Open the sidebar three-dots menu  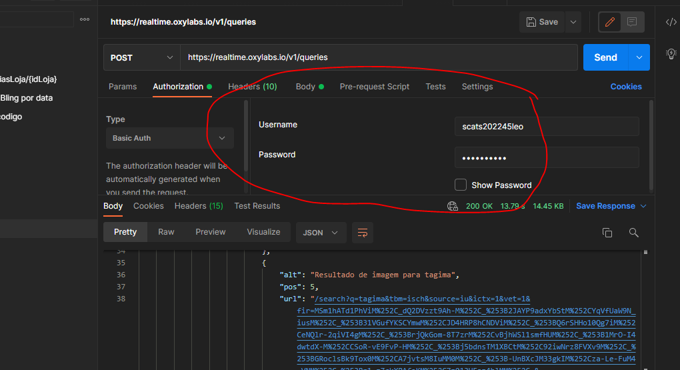(85, 19)
